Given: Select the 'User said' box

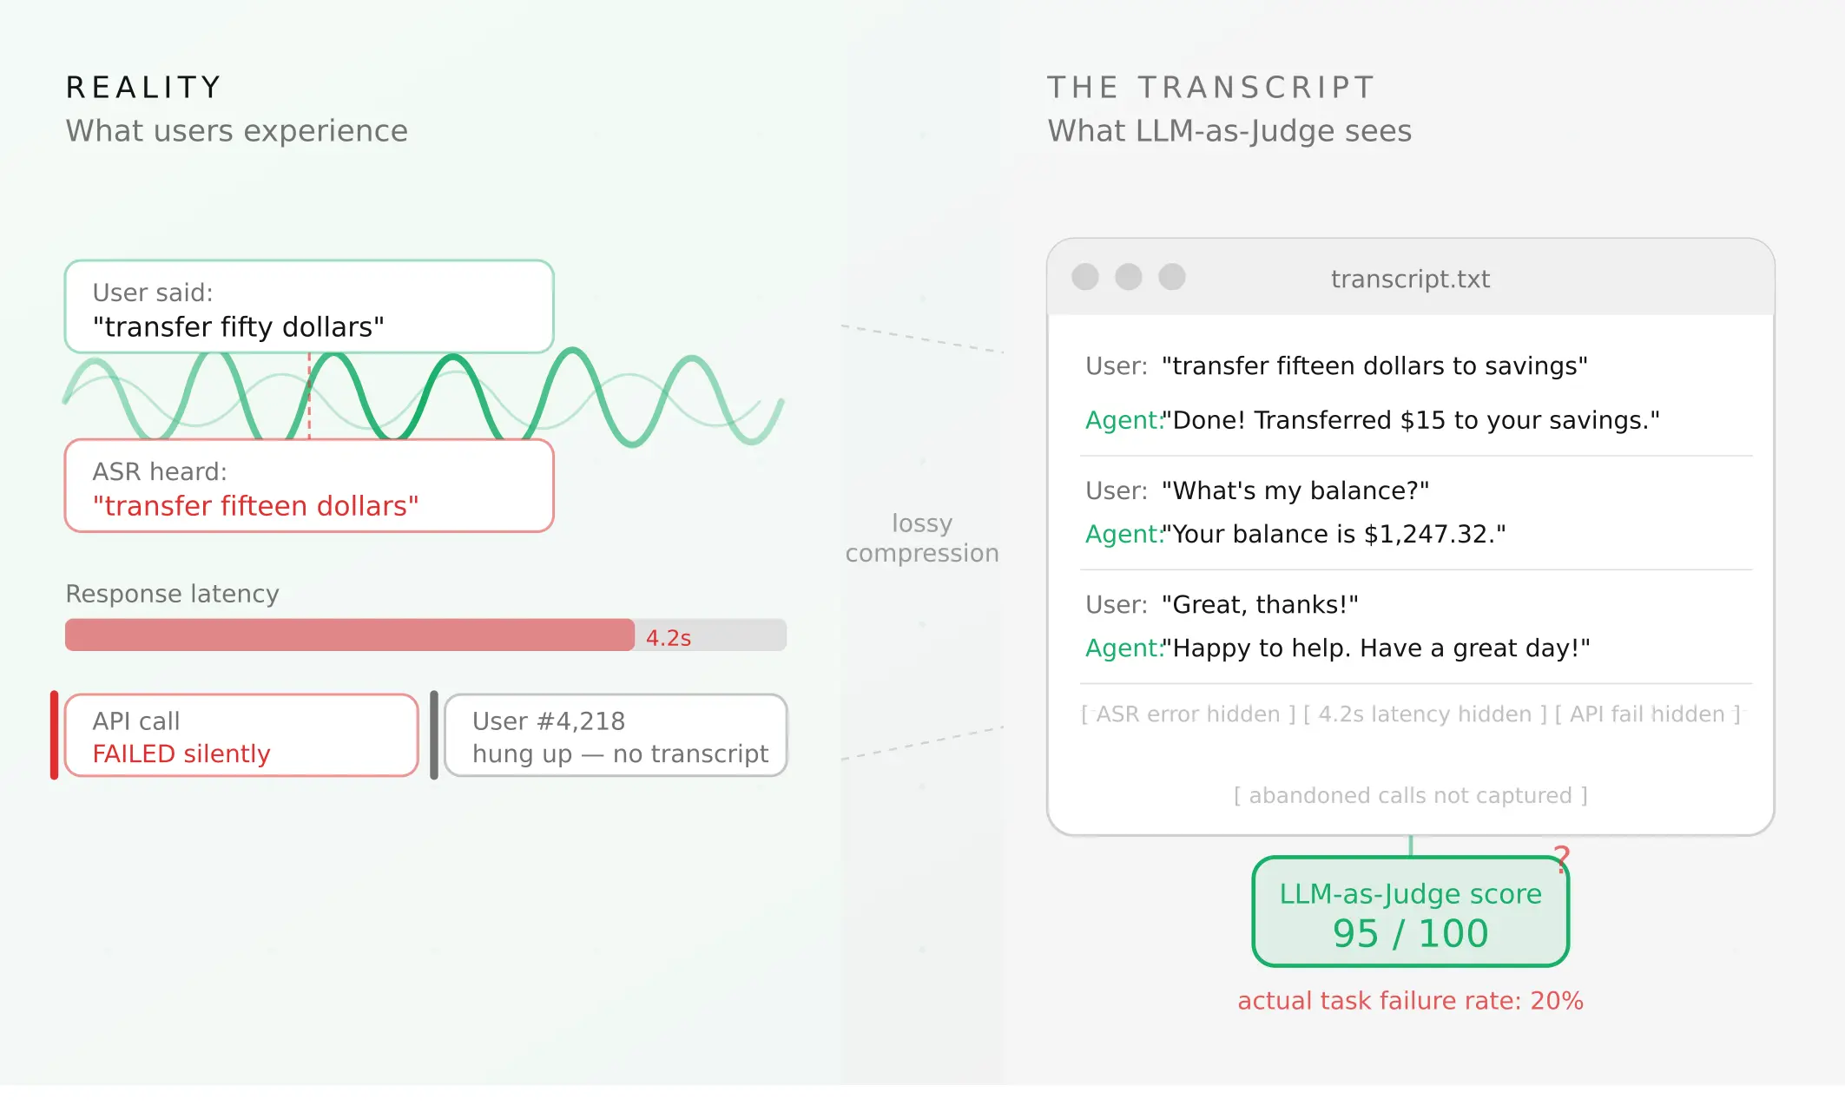Looking at the screenshot, I should (309, 306).
